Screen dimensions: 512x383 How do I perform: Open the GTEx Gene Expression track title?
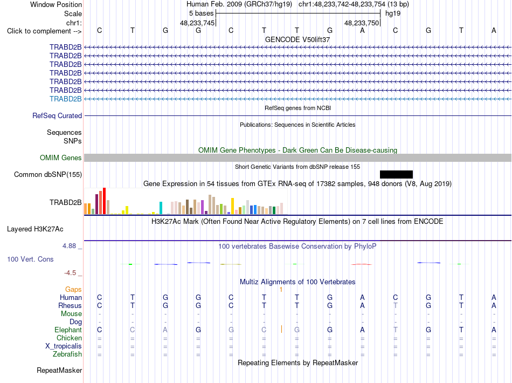[297, 183]
